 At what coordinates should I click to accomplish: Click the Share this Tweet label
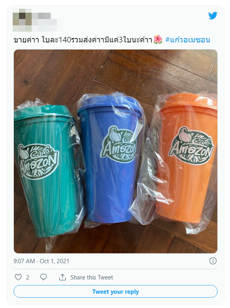(92, 277)
